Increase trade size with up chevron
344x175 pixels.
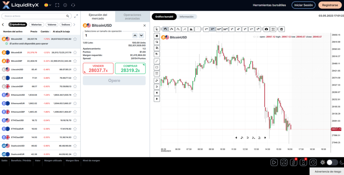tap(135, 35)
